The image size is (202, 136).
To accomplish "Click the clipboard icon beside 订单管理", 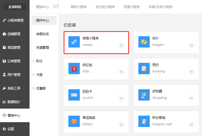I will click(4, 61).
